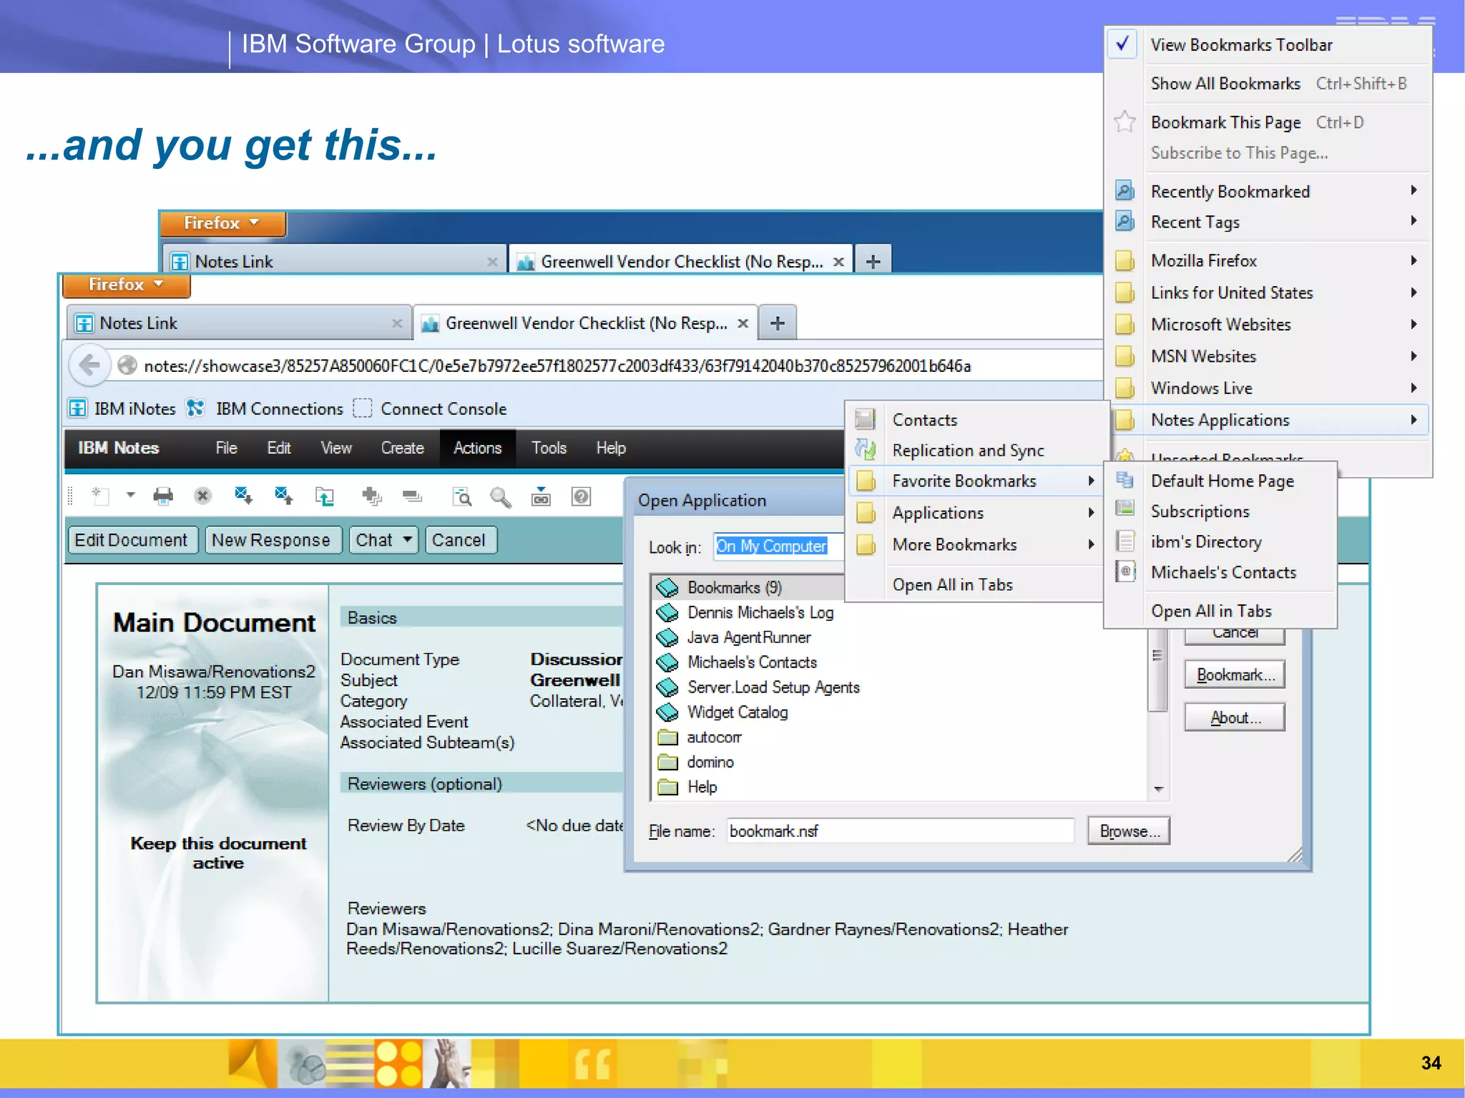Image resolution: width=1465 pixels, height=1098 pixels.
Task: Select Replication and Sync entry
Action: pyautogui.click(x=975, y=451)
